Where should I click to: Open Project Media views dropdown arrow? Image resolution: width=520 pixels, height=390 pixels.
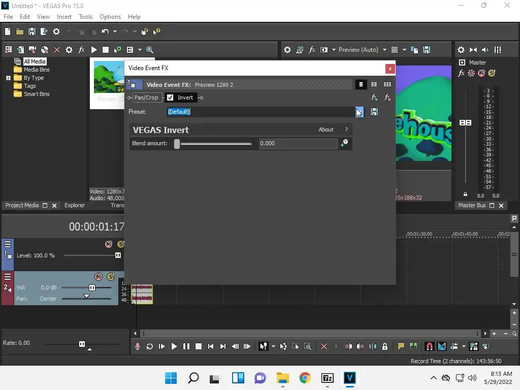(140, 50)
